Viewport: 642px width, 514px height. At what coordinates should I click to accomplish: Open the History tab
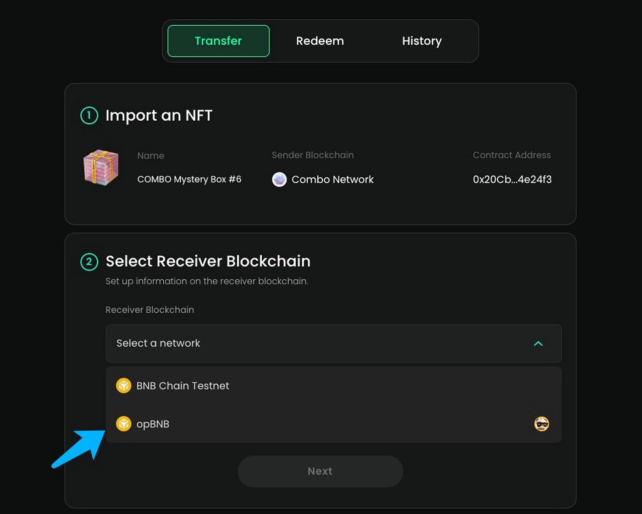(x=422, y=41)
